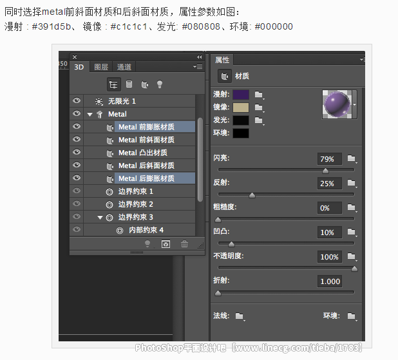
Task: Filter 3D panel by materials
Action: [145, 84]
